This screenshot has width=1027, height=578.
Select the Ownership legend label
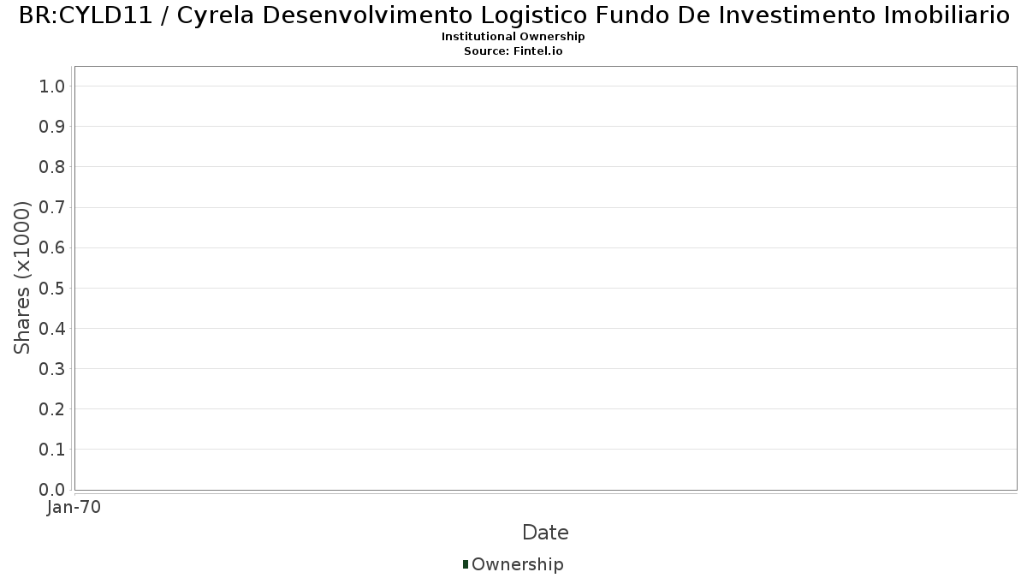[518, 564]
